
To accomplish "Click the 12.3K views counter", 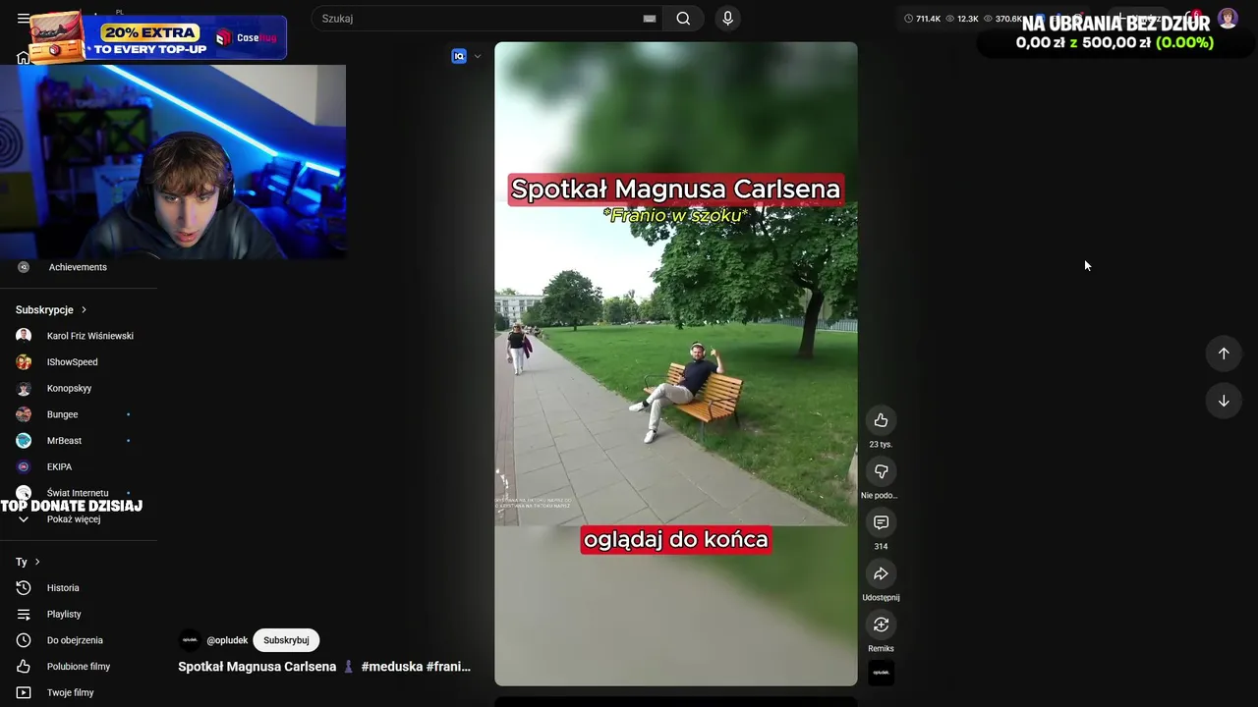I will 962,19.
